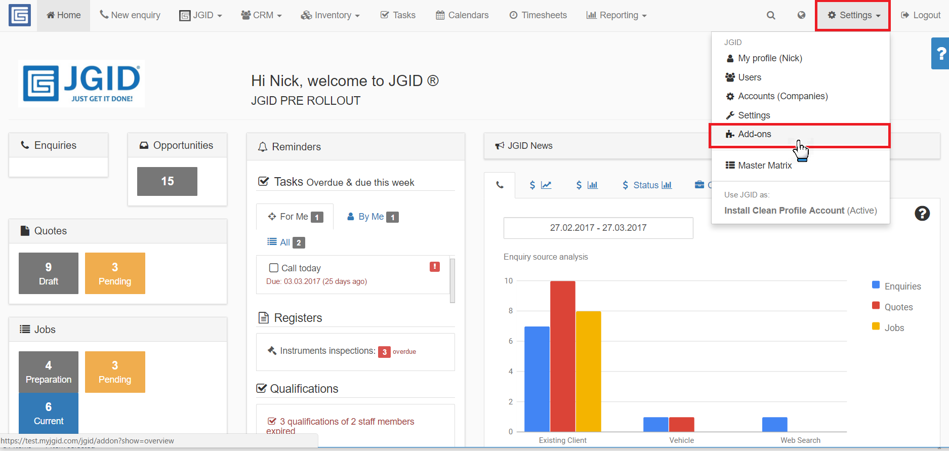Click the tasks list scrollbar
The height and width of the screenshot is (451, 949).
[x=452, y=280]
